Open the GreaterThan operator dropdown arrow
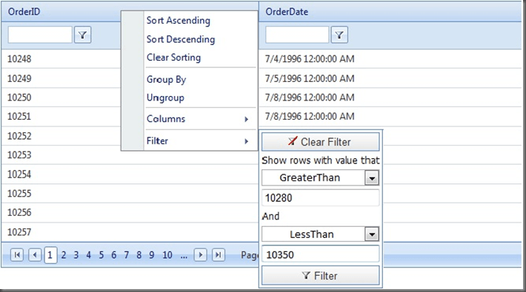This screenshot has width=526, height=292. [372, 178]
